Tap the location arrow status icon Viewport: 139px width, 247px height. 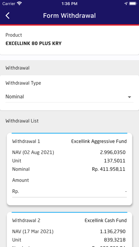pos(126,4)
